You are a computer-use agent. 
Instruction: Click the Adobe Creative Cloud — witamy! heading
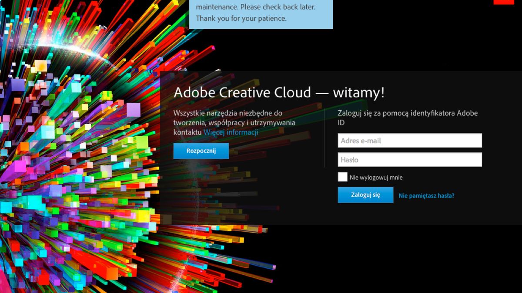tap(279, 93)
